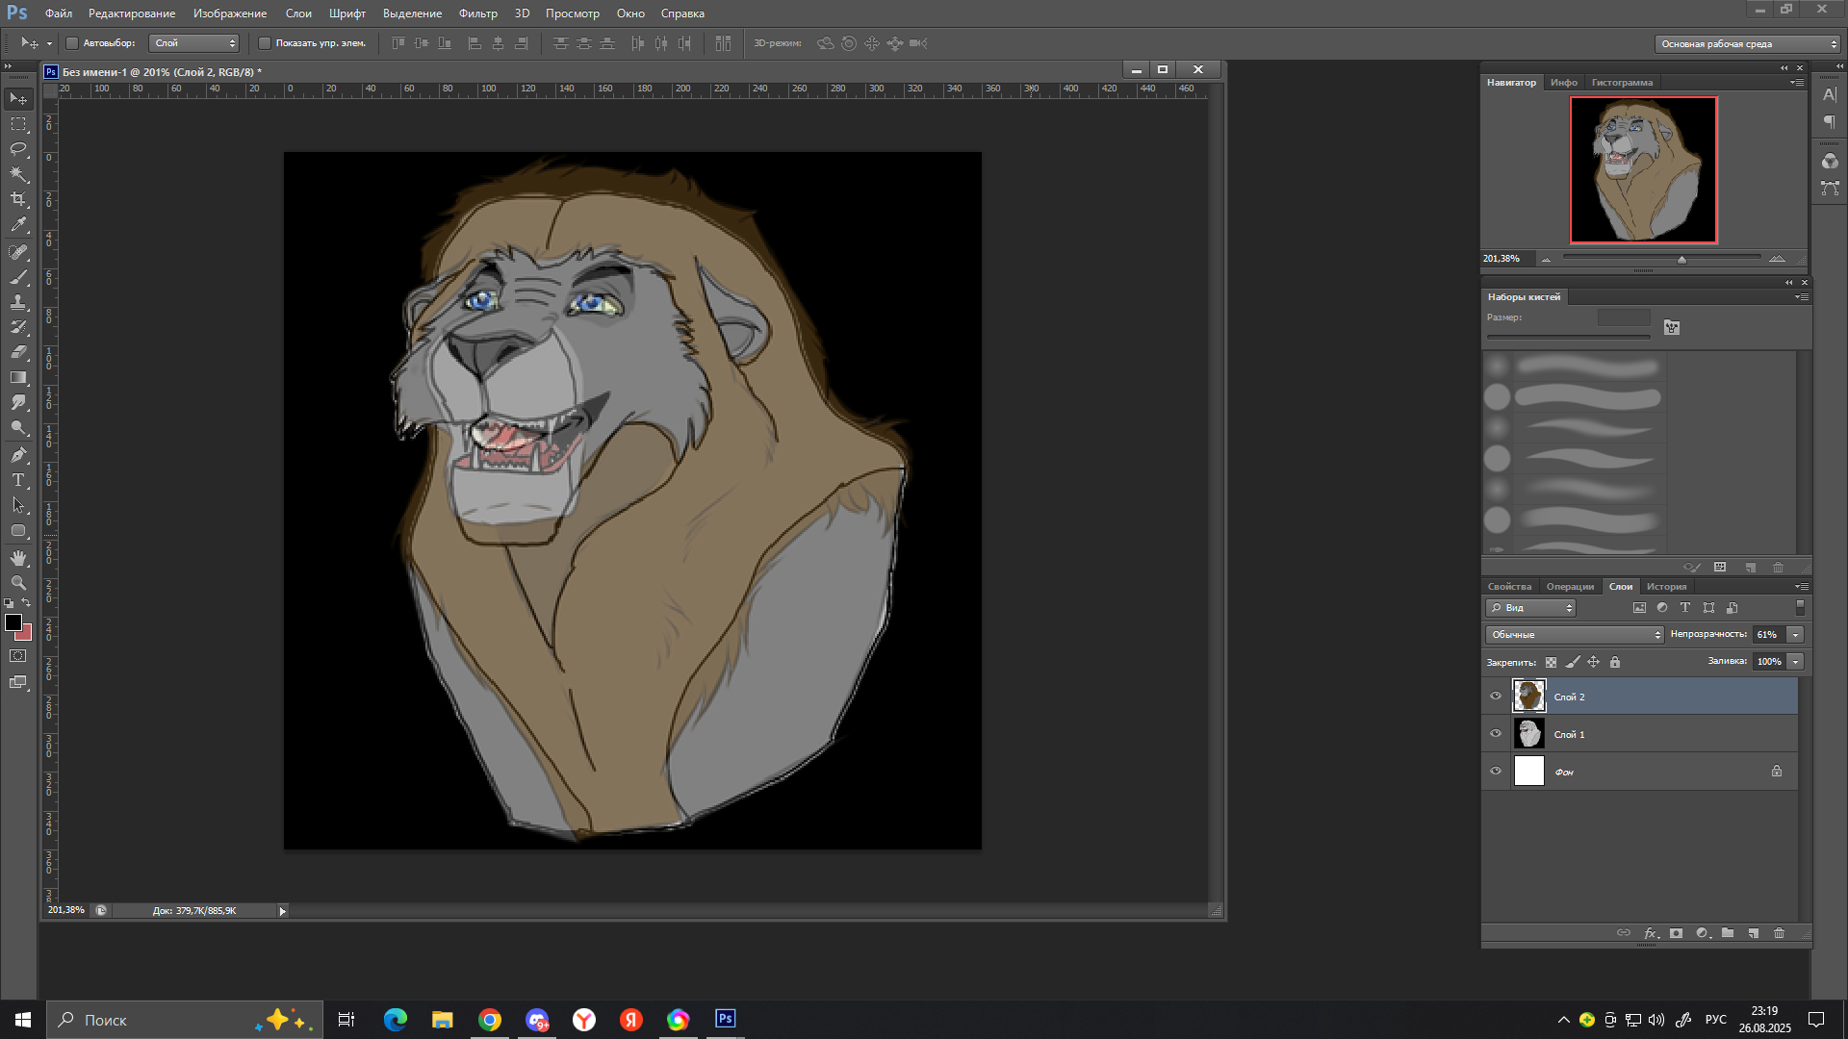
Task: Select the Lasso tool
Action: pyautogui.click(x=18, y=149)
